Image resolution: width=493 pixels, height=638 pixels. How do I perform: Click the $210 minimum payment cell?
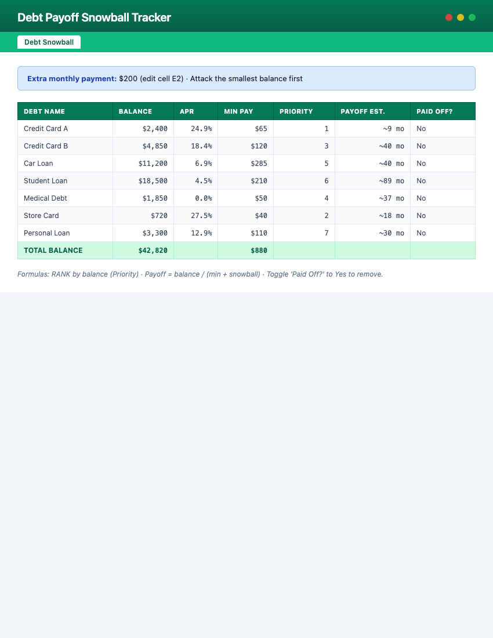tap(246, 180)
